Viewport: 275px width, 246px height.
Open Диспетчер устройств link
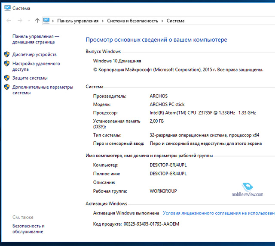(x=34, y=55)
